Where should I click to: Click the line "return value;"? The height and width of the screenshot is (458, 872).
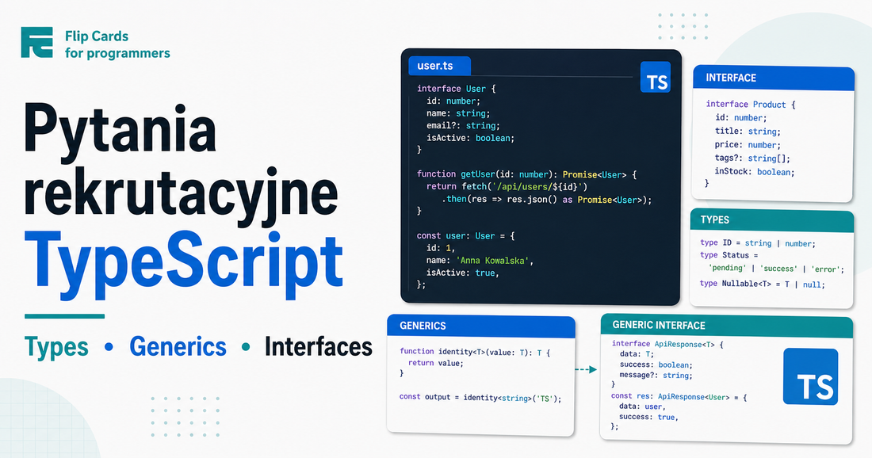[435, 363]
